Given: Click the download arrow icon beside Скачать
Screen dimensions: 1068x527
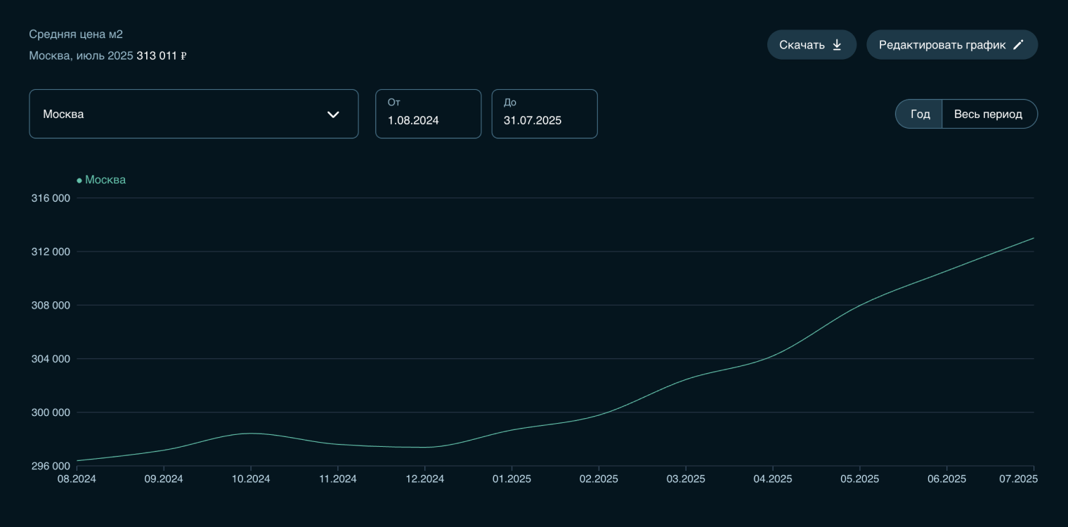Looking at the screenshot, I should 837,45.
